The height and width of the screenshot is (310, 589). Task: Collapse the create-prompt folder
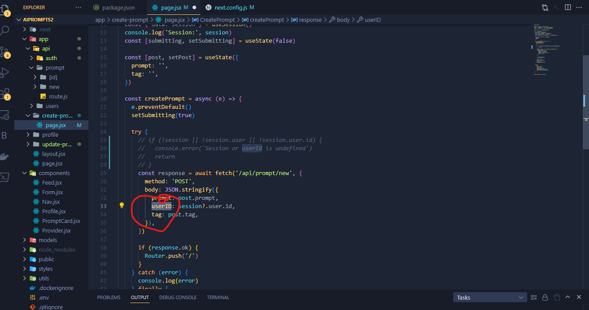[28, 115]
